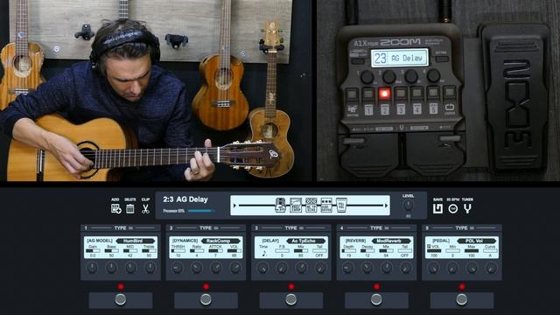This screenshot has width=560, height=315.
Task: Open the BPM tempo icon
Action: click(x=453, y=208)
